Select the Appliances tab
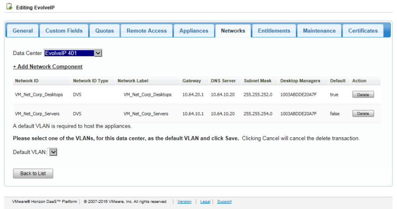The image size is (397, 209). (194, 31)
